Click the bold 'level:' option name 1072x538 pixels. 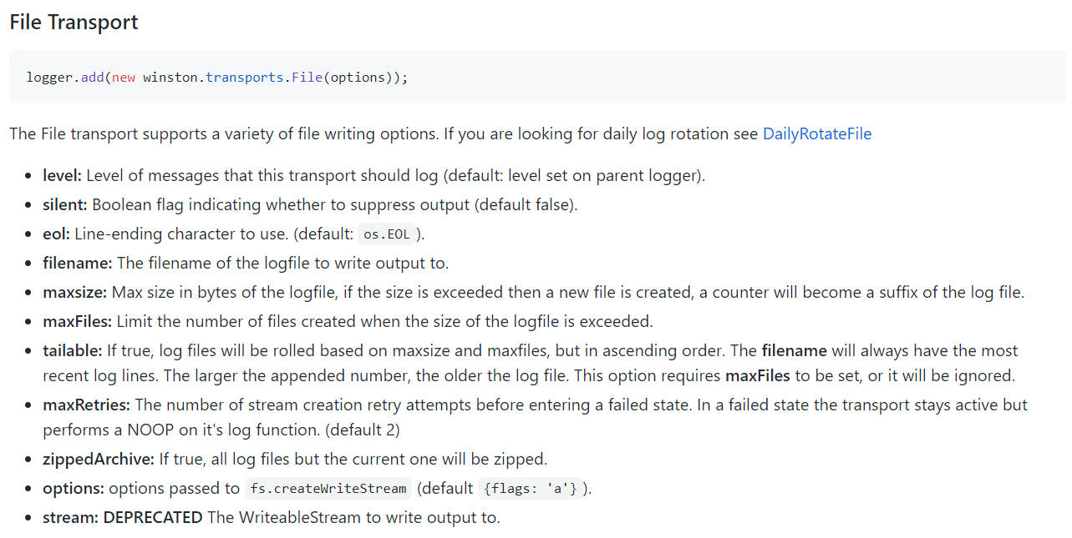click(x=63, y=176)
